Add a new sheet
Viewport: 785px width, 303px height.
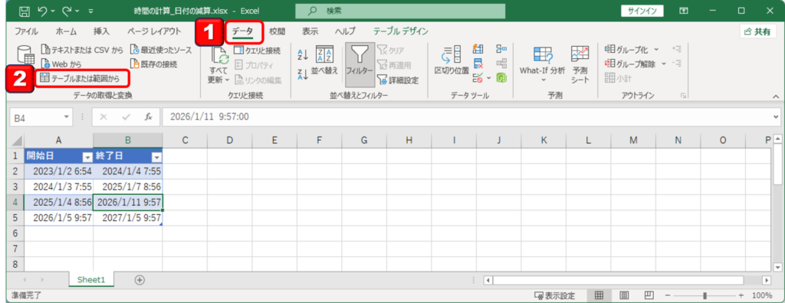click(x=140, y=280)
